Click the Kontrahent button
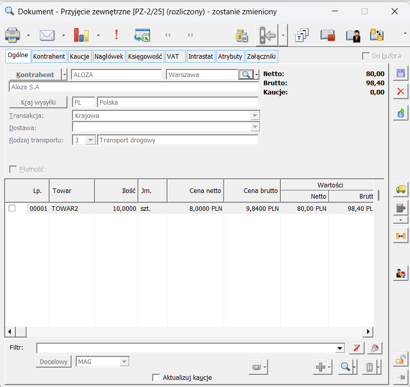The image size is (410, 387). point(35,75)
